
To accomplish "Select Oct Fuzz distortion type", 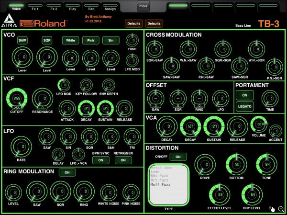I will [159, 180].
